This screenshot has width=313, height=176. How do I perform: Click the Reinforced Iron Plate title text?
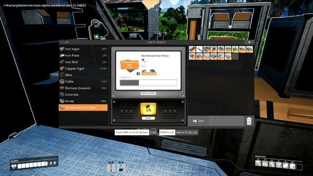point(155,56)
